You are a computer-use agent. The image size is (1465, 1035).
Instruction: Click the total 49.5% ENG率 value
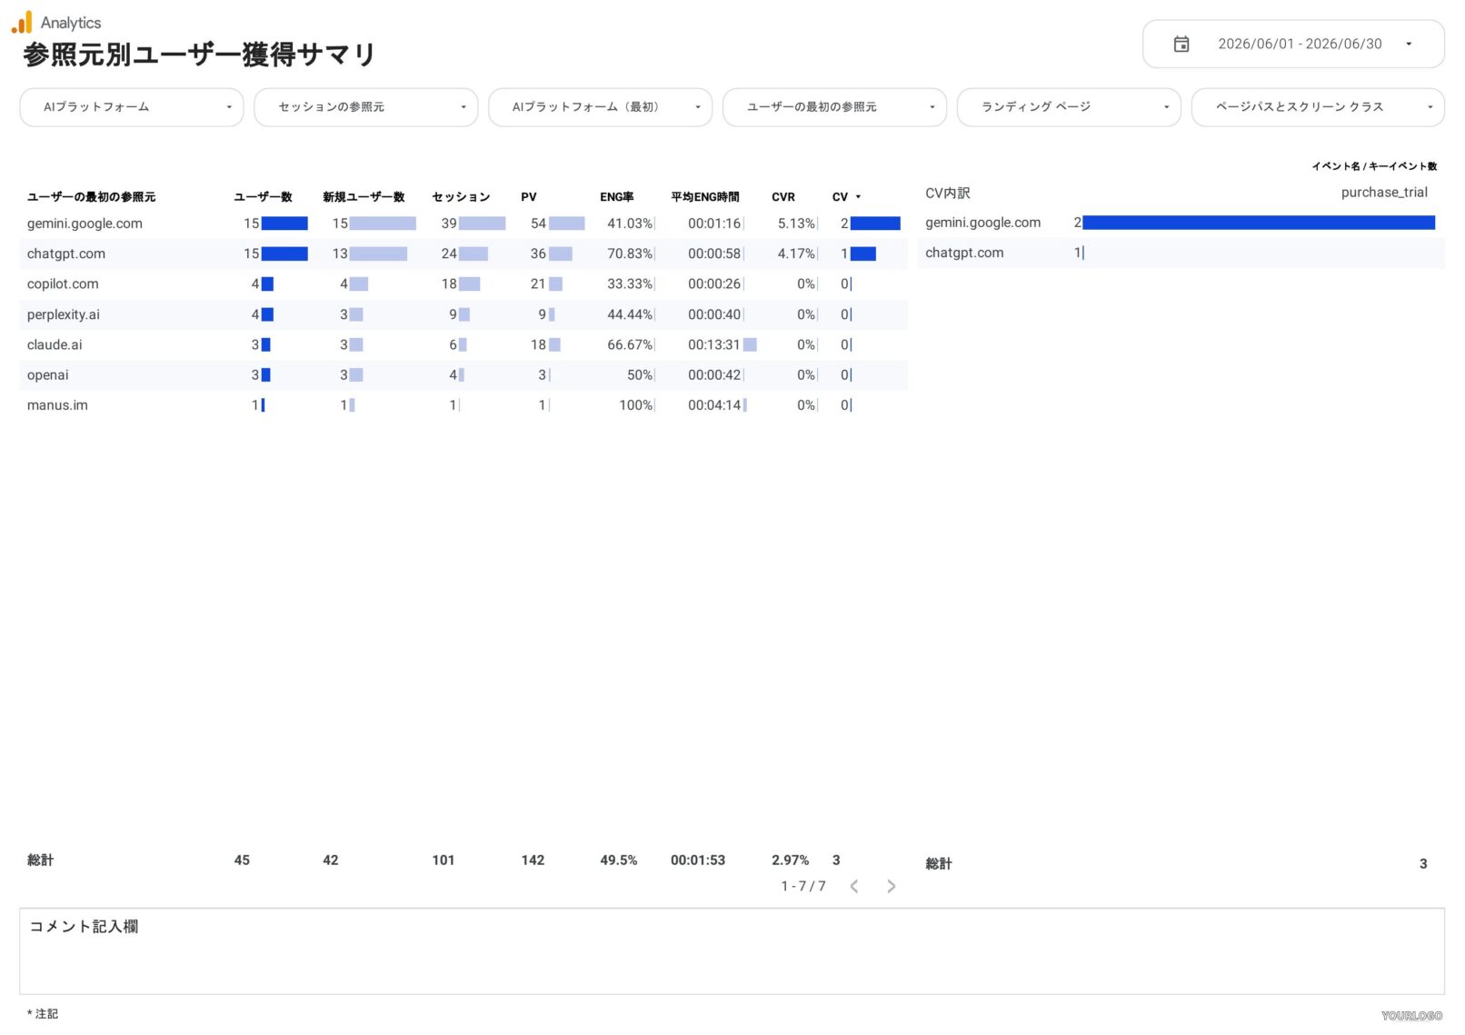(x=619, y=861)
